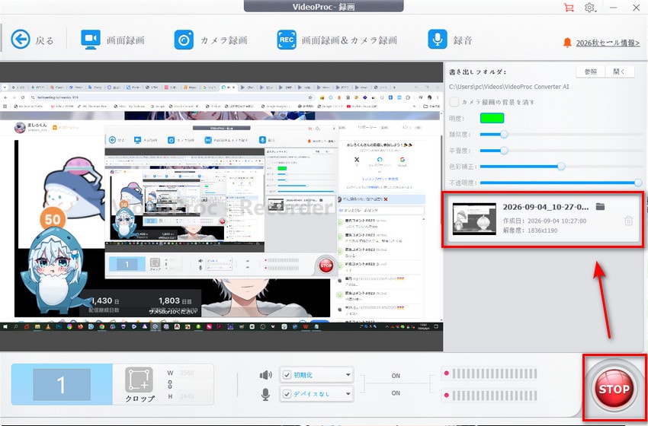Open the recording's containing folder icon

click(x=600, y=207)
